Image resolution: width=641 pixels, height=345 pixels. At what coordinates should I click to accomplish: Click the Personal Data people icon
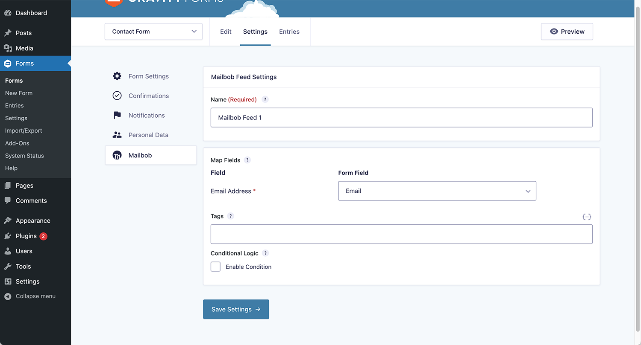tap(117, 135)
